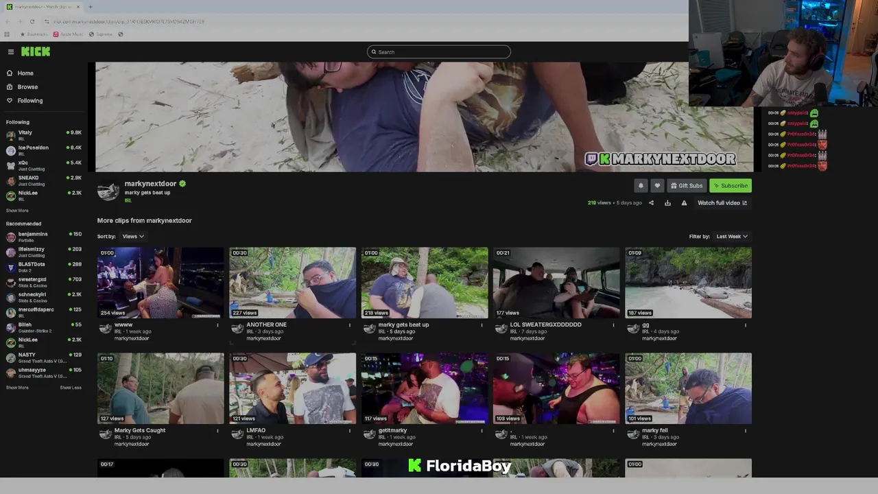Click the share clip icon
878x494 pixels.
coord(651,203)
